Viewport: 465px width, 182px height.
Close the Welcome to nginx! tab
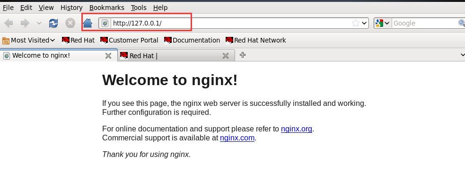point(108,56)
